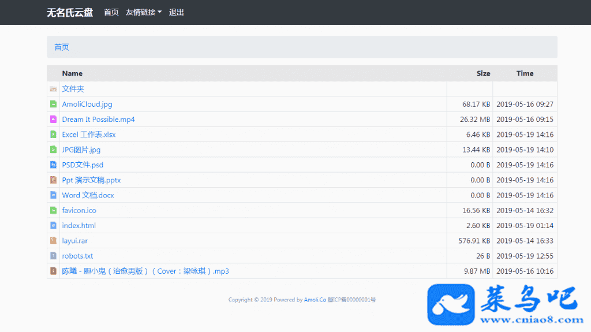Click the document icon beside Word 文档.docx
This screenshot has height=332, width=591.
tap(53, 195)
